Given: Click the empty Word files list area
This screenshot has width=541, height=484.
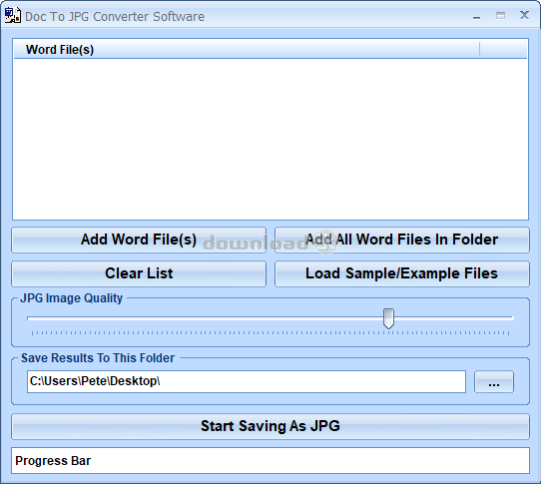Looking at the screenshot, I should pos(270,139).
